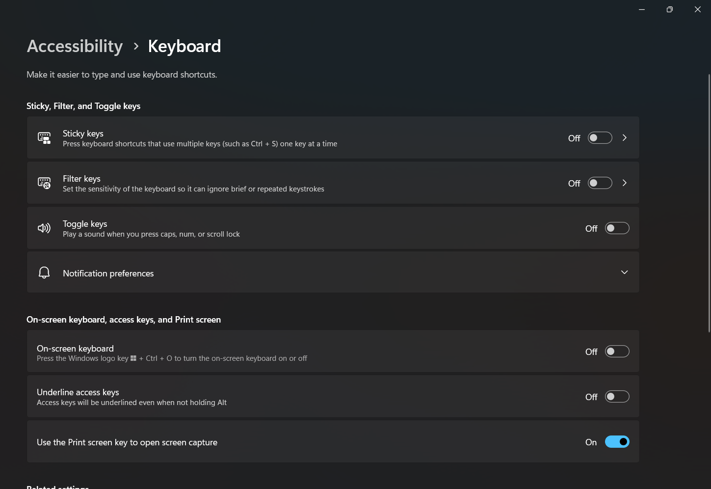Open Filter keys settings with the chevron
711x489 pixels.
(624, 183)
